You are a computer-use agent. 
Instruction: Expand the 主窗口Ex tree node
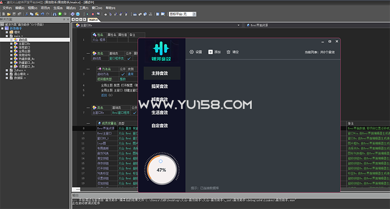(x=11, y=44)
